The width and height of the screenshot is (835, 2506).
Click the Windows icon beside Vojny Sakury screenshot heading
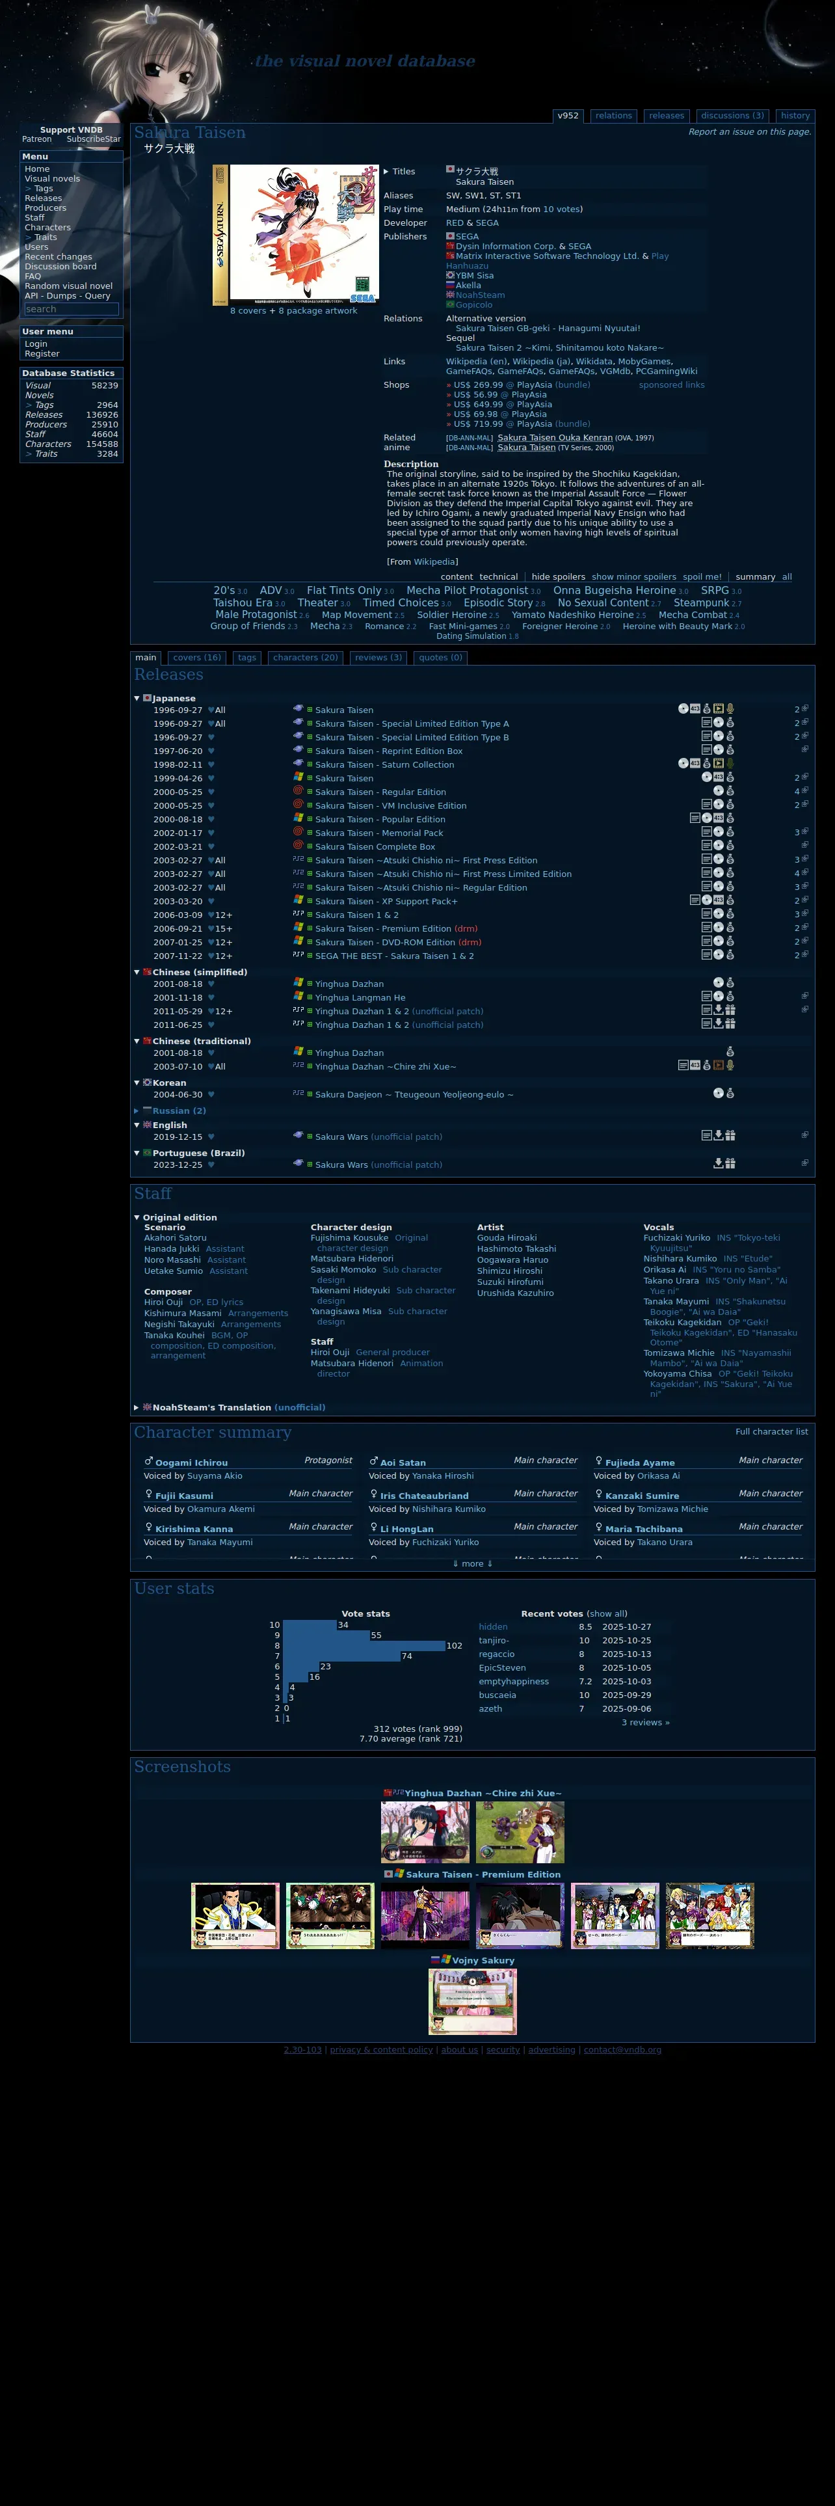(x=446, y=1960)
